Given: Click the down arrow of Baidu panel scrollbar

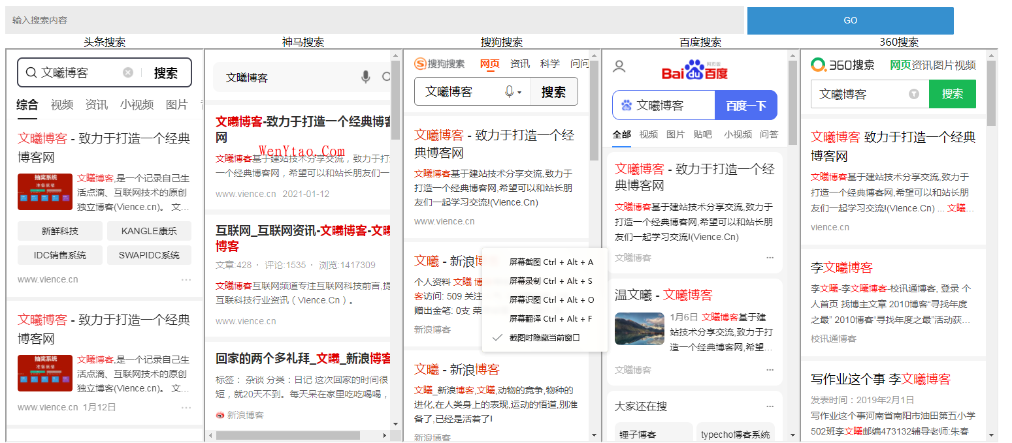Looking at the screenshot, I should pos(793,435).
